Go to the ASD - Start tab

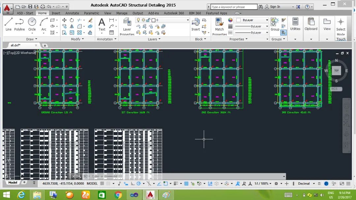tap(25, 13)
